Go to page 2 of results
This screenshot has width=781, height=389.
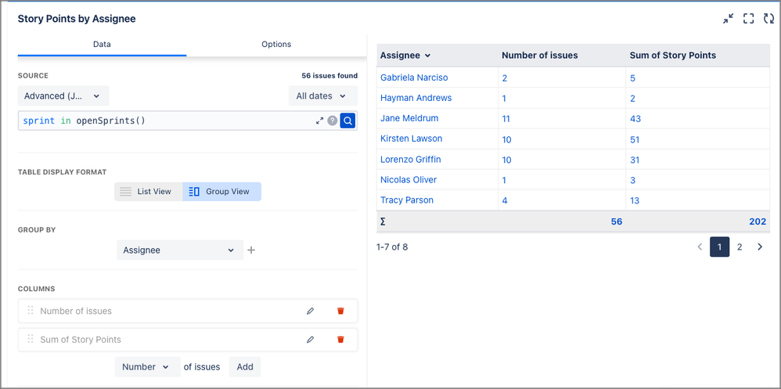[x=740, y=247]
